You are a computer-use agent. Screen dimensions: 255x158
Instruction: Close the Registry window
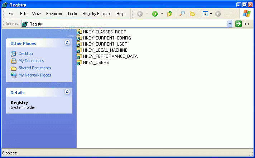[x=250, y=5]
